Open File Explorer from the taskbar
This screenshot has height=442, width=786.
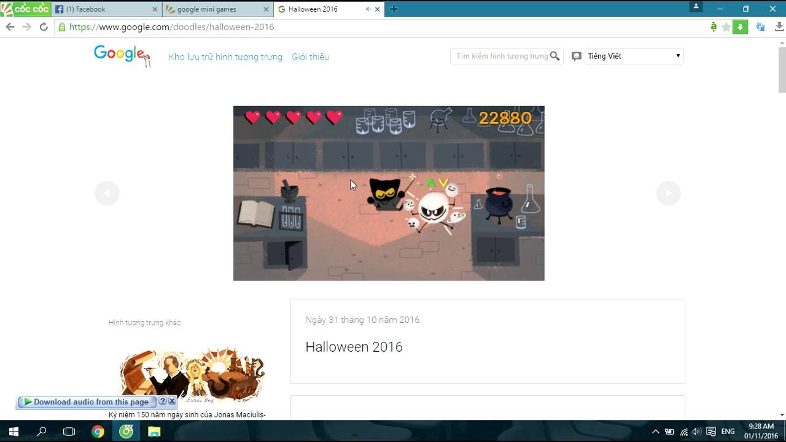(x=154, y=432)
